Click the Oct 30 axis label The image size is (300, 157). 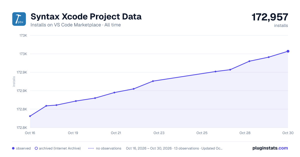[288, 133]
